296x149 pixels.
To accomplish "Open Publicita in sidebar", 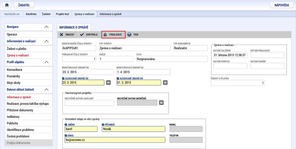I will pos(29,123).
